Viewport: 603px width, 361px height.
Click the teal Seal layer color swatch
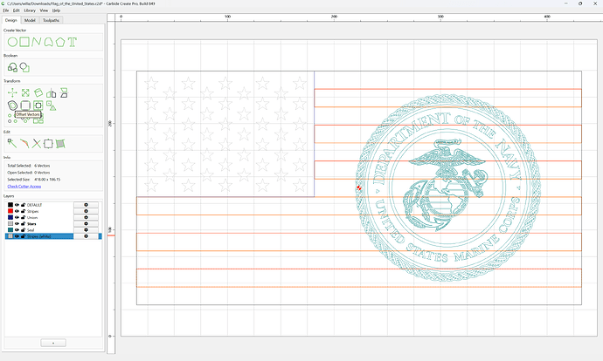pyautogui.click(x=10, y=230)
